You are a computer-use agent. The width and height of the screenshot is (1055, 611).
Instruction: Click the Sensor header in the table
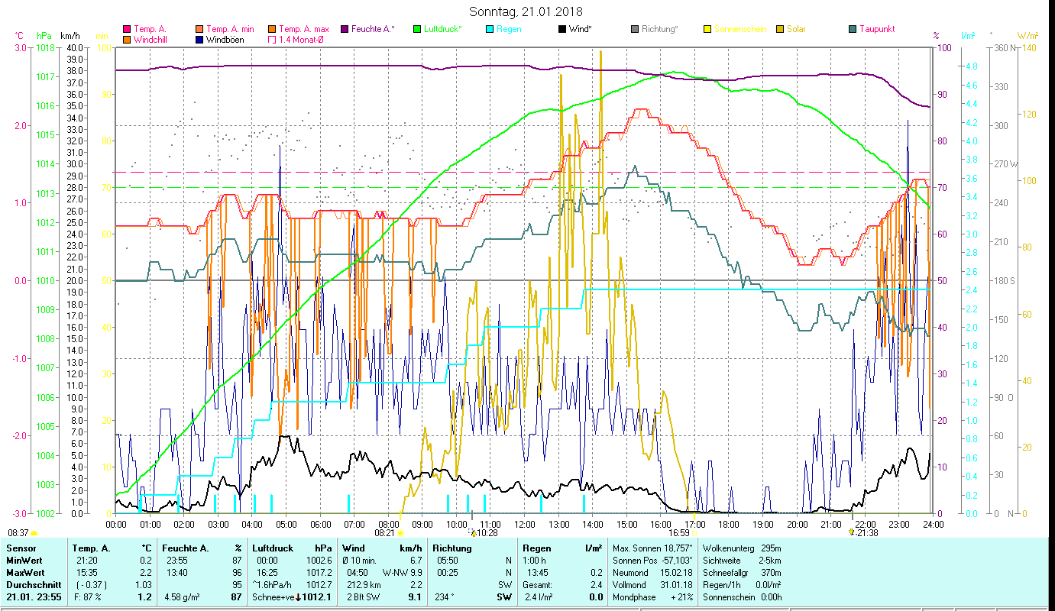coord(21,548)
